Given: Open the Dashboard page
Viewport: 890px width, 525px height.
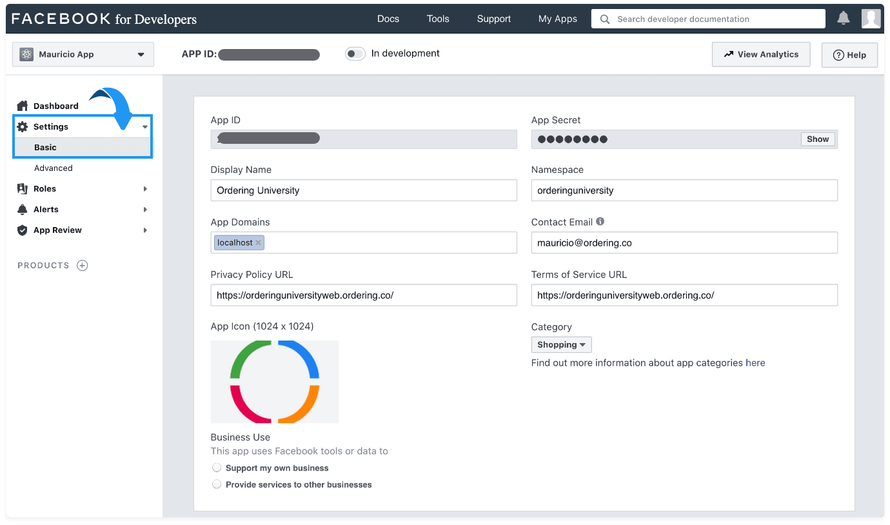Looking at the screenshot, I should (x=56, y=106).
